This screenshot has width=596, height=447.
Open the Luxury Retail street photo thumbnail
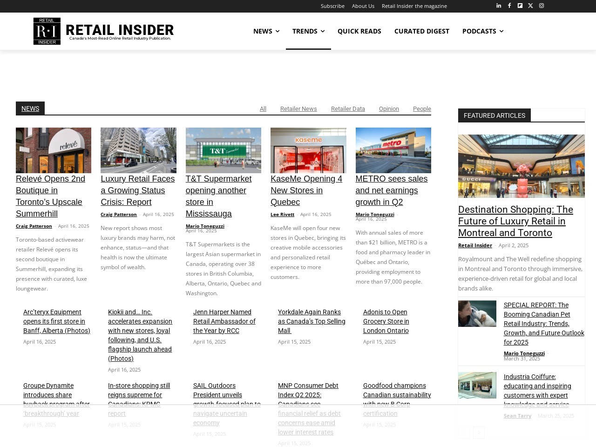138,150
